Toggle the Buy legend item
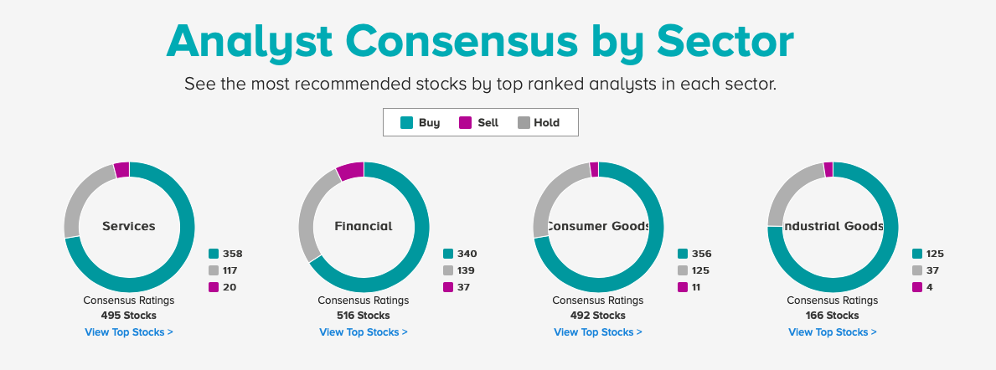The width and height of the screenshot is (996, 370). tap(421, 123)
